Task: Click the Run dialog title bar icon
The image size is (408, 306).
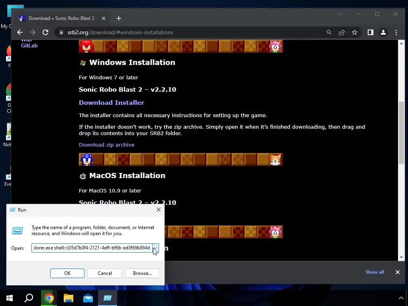Action: coord(12,210)
